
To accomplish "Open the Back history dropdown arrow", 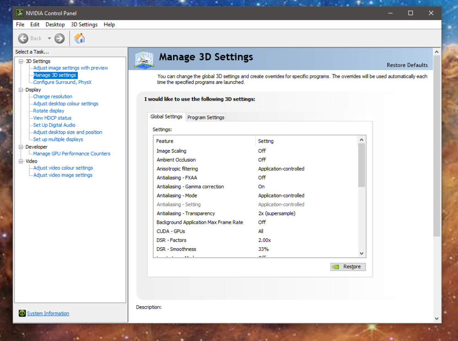I will coord(49,38).
